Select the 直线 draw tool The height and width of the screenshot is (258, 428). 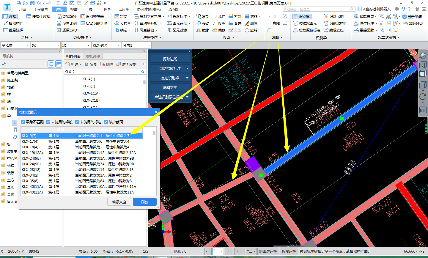pos(273,23)
